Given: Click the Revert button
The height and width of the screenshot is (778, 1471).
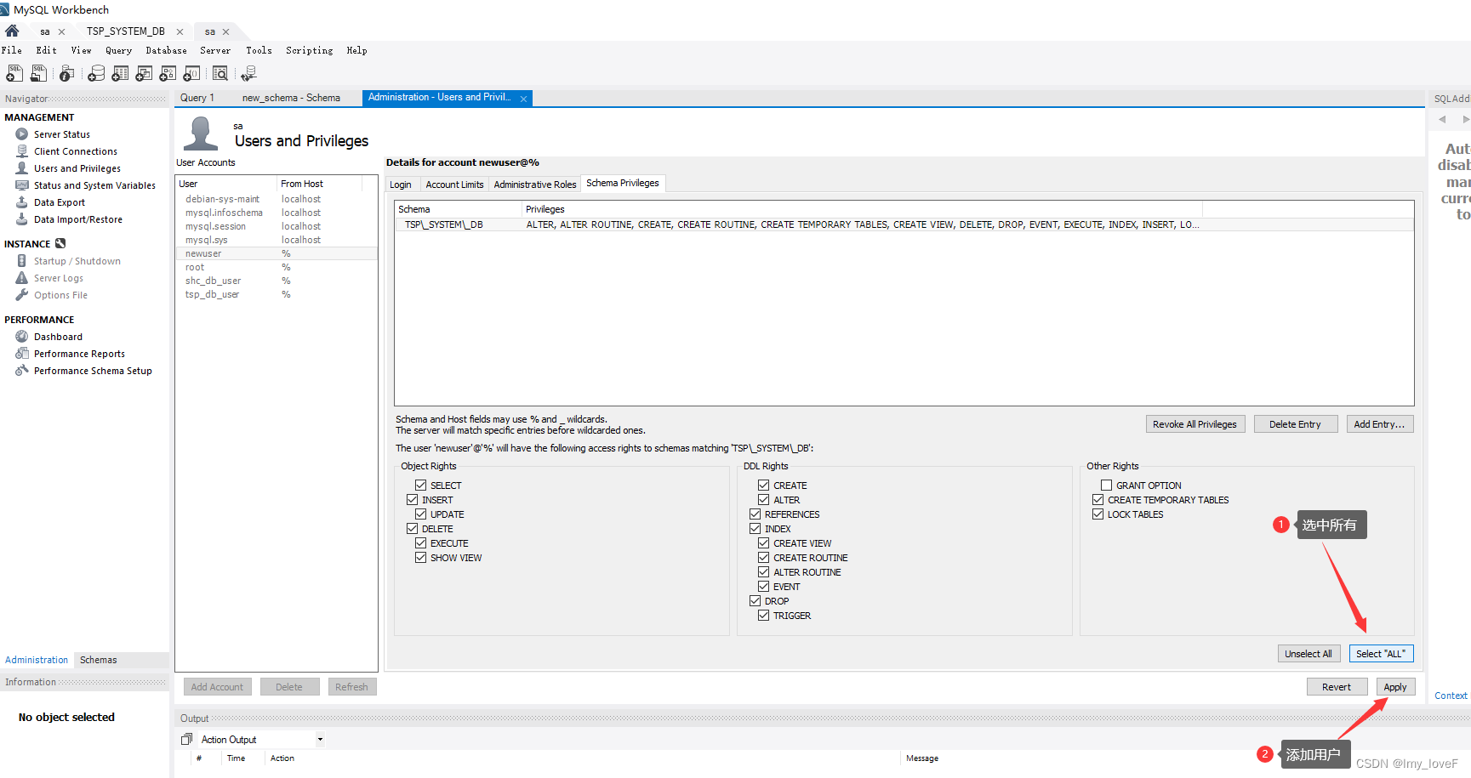Looking at the screenshot, I should 1337,687.
